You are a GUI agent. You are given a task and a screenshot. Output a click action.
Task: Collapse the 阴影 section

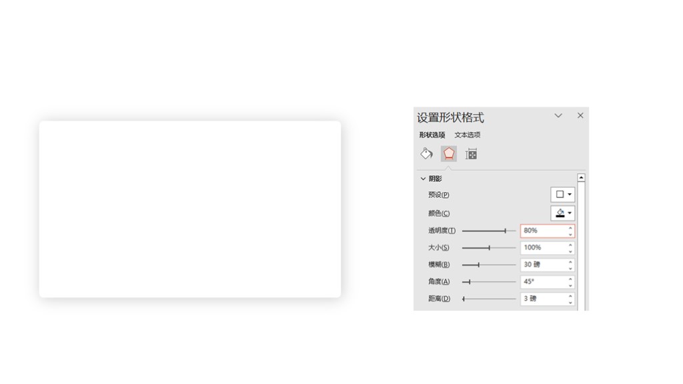[423, 179]
